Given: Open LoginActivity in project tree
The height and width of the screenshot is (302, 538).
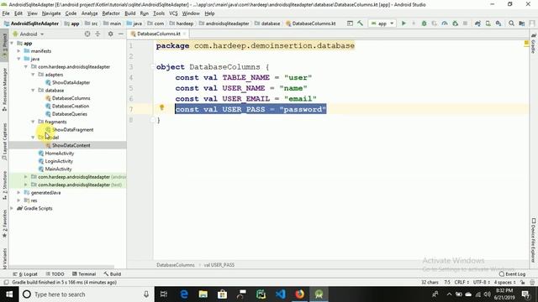Looking at the screenshot, I should (59, 161).
